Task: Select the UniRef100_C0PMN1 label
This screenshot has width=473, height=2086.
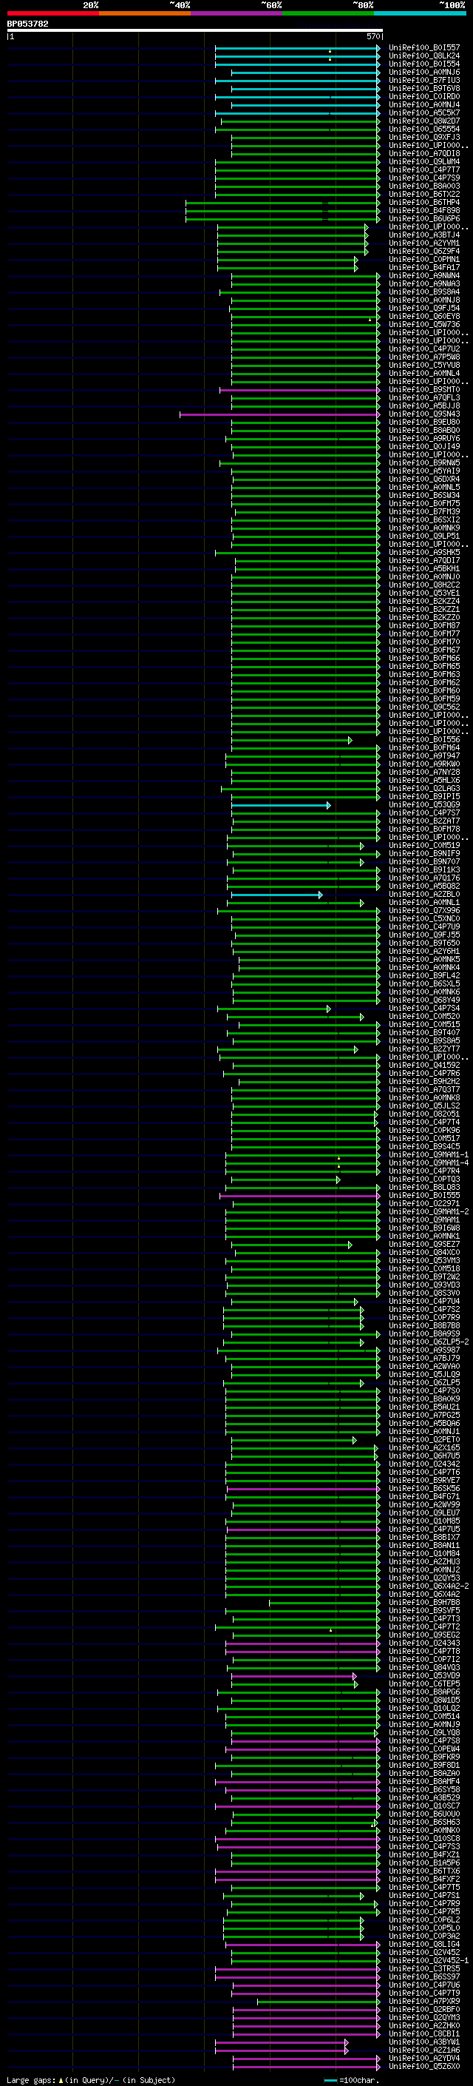Action: (423, 259)
